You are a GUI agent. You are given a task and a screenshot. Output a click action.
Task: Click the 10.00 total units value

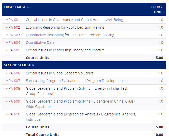(158, 135)
